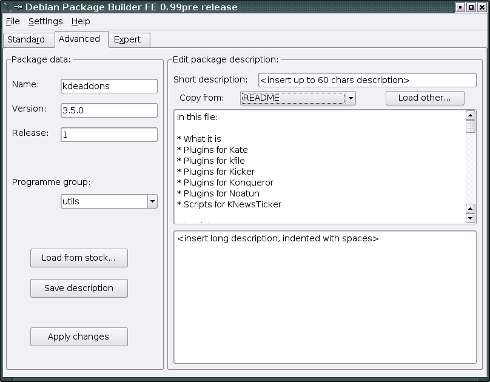
Task: Click 'In this file:' text
Action: tap(197, 117)
